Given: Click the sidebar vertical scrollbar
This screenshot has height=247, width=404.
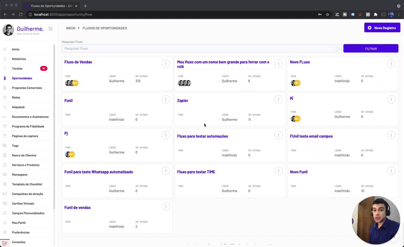Looking at the screenshot, I should (54, 126).
